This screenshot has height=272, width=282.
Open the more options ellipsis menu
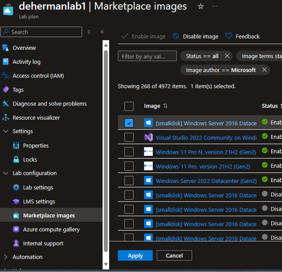tap(215, 6)
